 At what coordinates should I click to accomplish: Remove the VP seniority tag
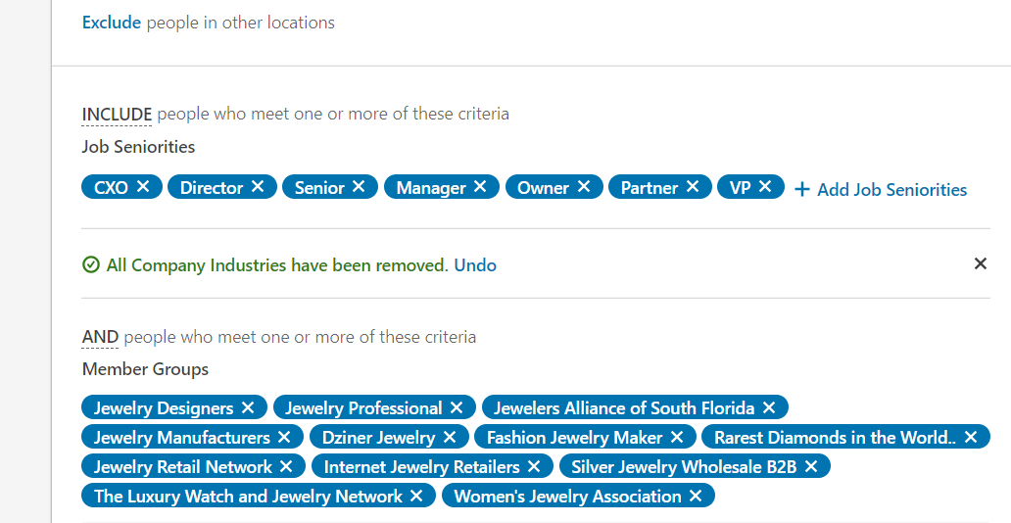(765, 186)
